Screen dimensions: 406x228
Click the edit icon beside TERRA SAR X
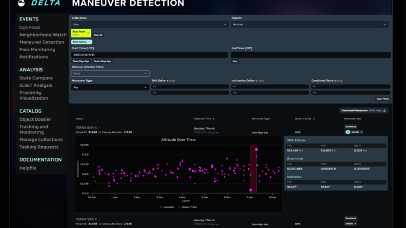[x=100, y=128]
